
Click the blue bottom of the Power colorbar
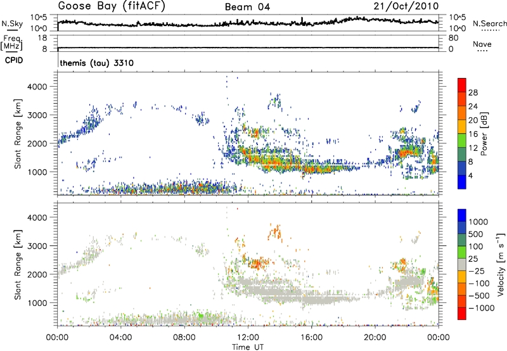point(462,182)
